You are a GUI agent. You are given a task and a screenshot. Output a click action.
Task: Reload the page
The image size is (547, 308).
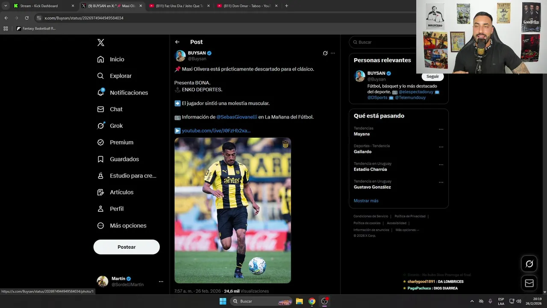[26, 18]
